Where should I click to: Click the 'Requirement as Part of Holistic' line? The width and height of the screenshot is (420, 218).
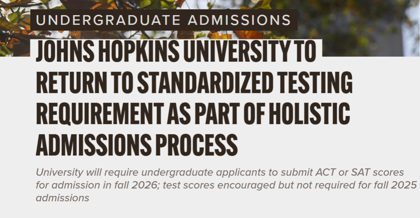(193, 113)
